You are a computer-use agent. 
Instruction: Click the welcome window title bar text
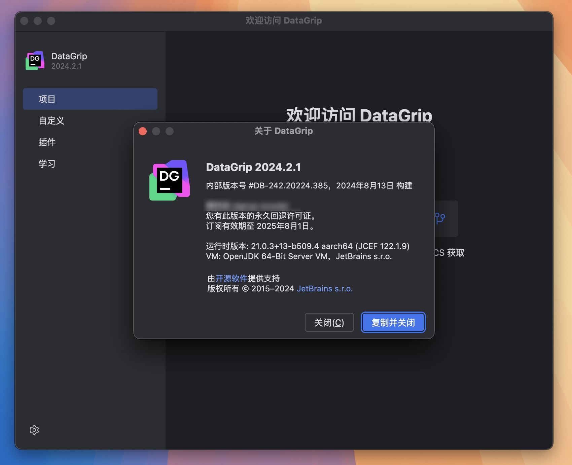click(284, 21)
